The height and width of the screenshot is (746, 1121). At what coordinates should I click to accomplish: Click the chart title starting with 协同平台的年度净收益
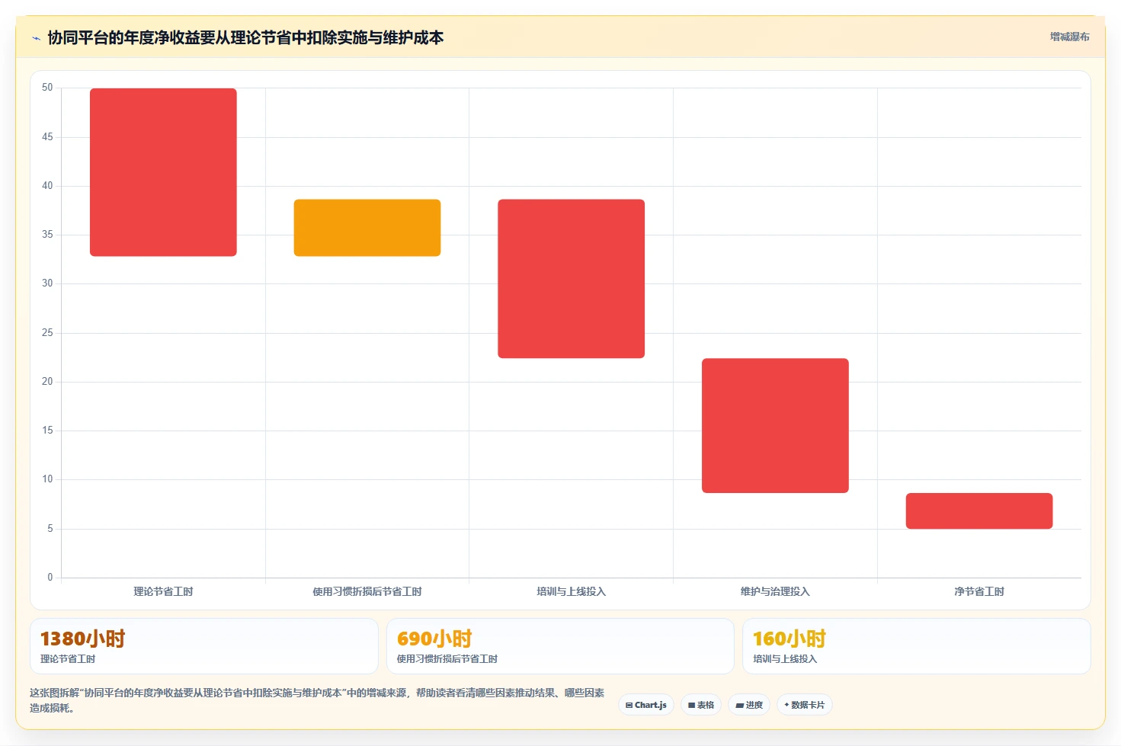point(245,38)
